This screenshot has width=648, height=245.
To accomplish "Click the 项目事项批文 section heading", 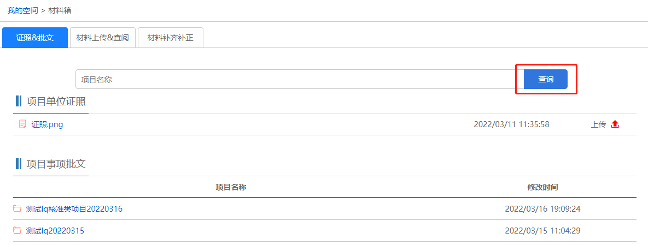I will point(56,164).
